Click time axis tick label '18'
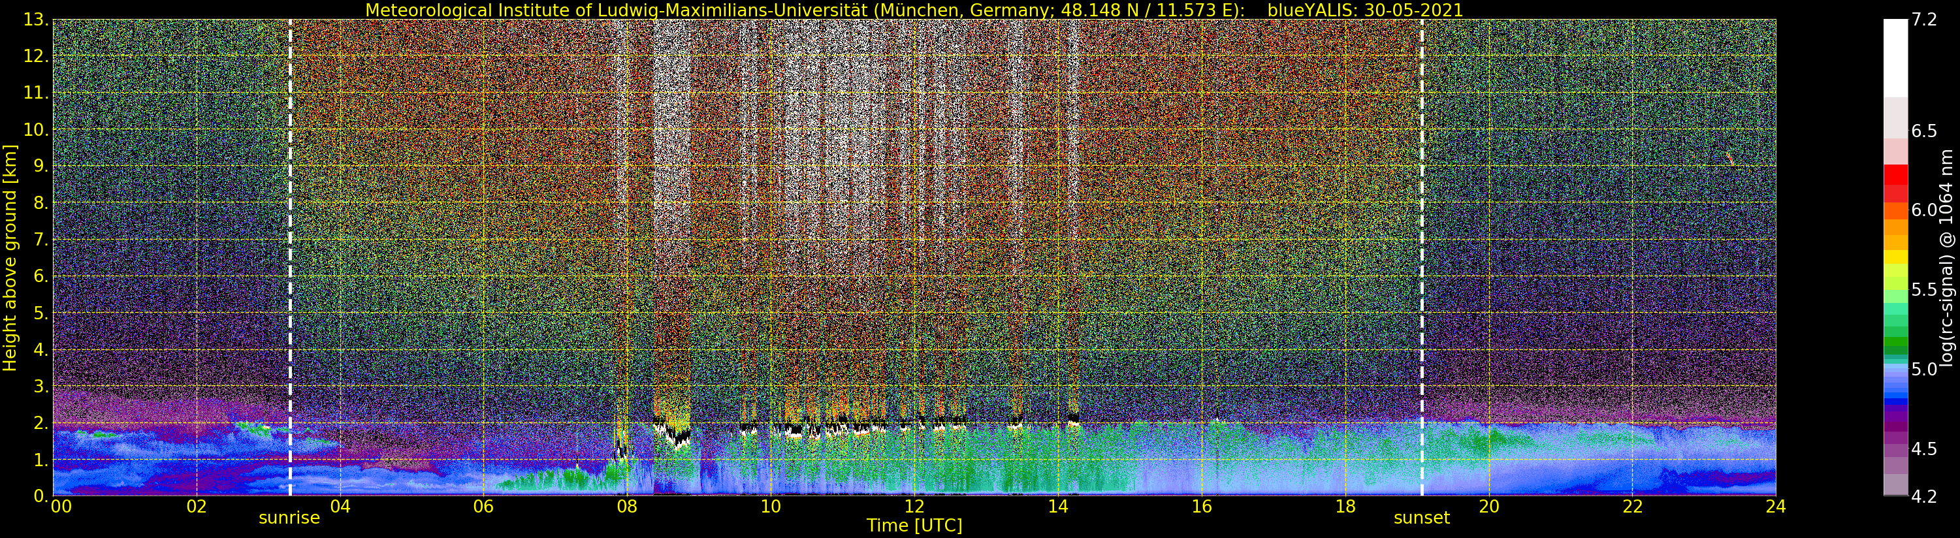 pyautogui.click(x=1345, y=506)
